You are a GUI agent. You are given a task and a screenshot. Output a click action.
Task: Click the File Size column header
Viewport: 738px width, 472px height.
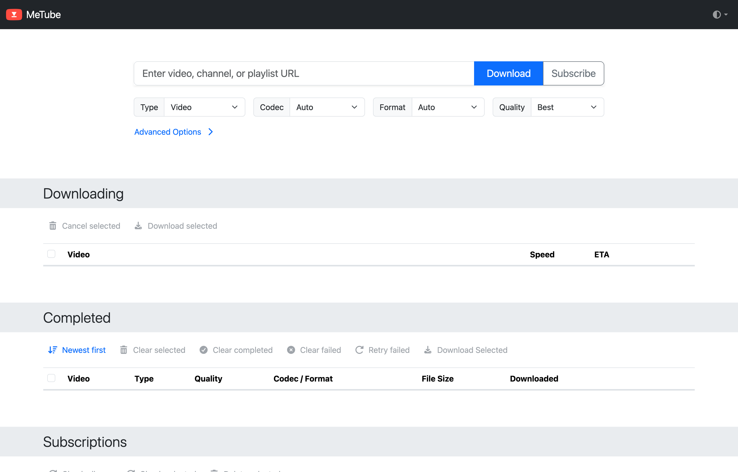tap(438, 379)
